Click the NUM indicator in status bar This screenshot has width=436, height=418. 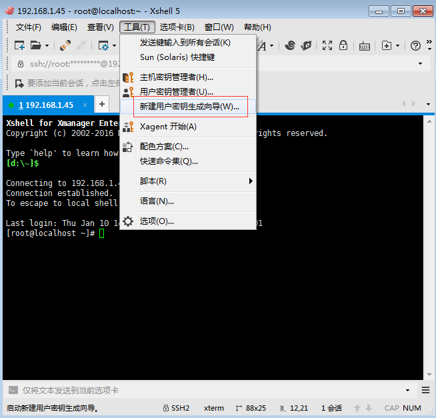(x=412, y=408)
